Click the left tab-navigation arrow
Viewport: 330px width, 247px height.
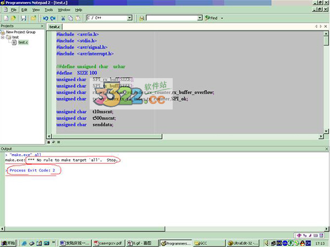tap(316, 26)
